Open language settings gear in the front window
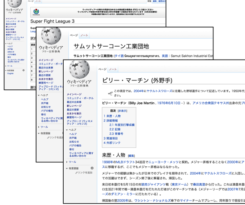 click(x=92, y=168)
